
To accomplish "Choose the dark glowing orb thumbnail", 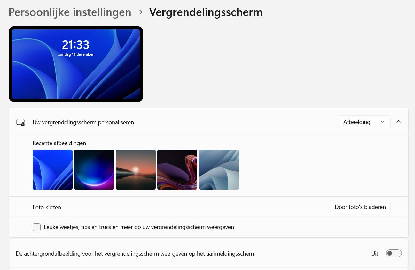I will pyautogui.click(x=94, y=169).
